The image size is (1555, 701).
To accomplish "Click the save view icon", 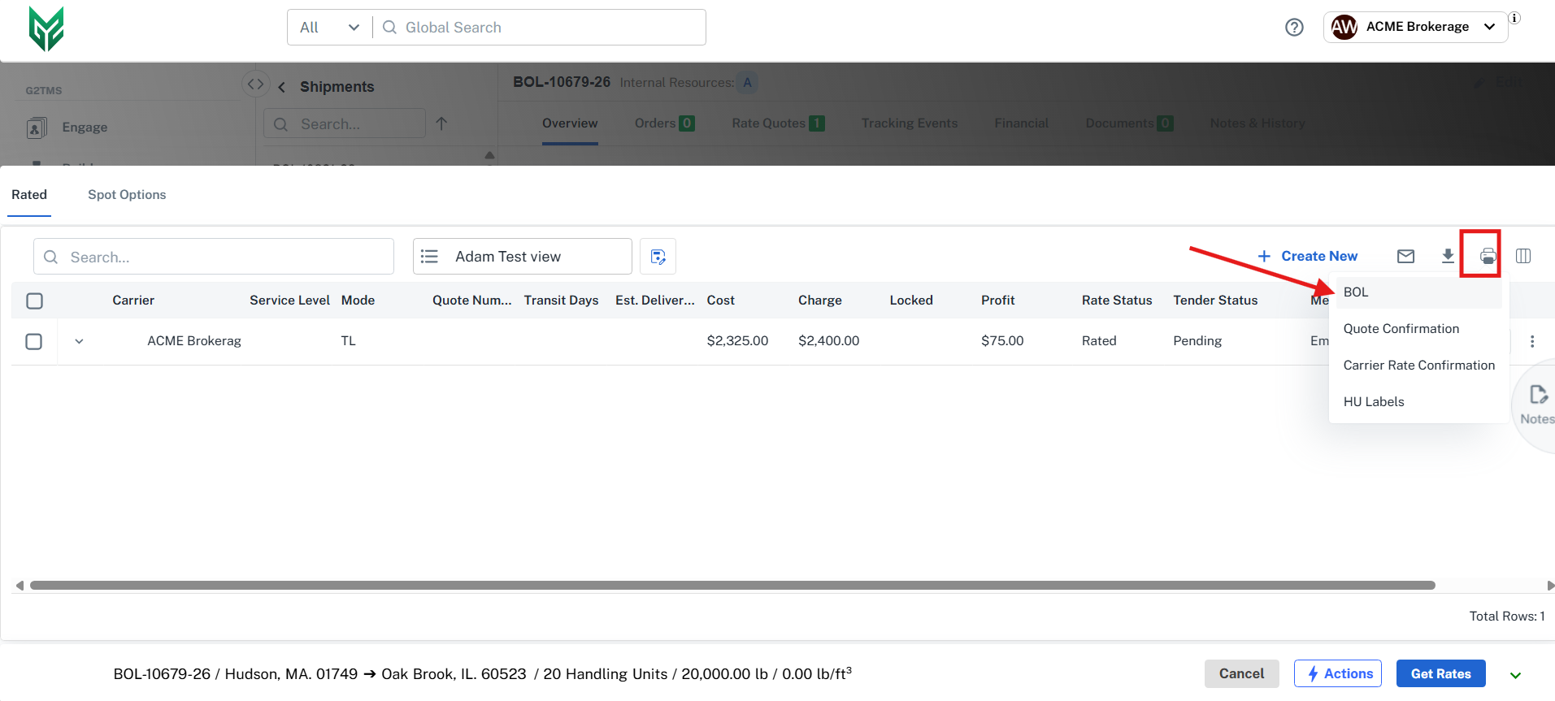I will (x=658, y=257).
